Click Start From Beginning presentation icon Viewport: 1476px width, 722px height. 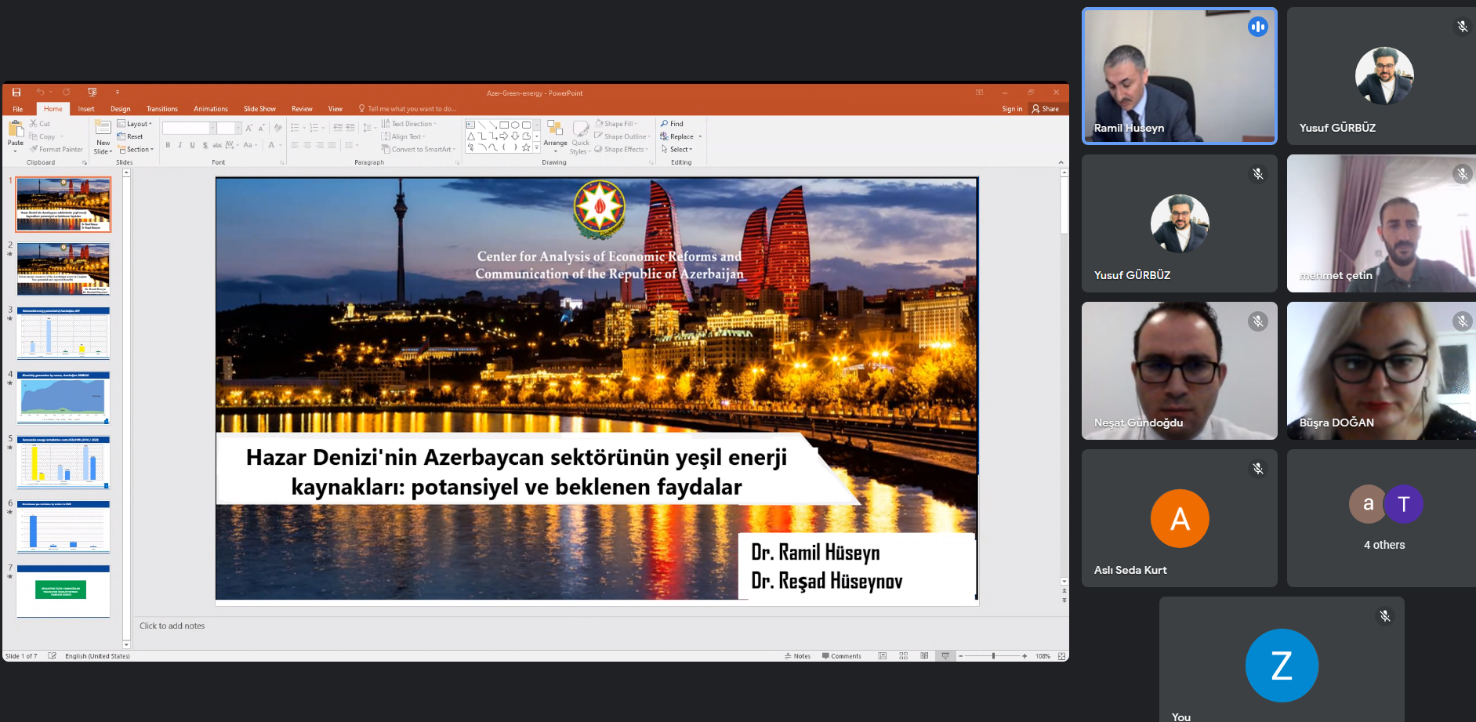tap(92, 93)
